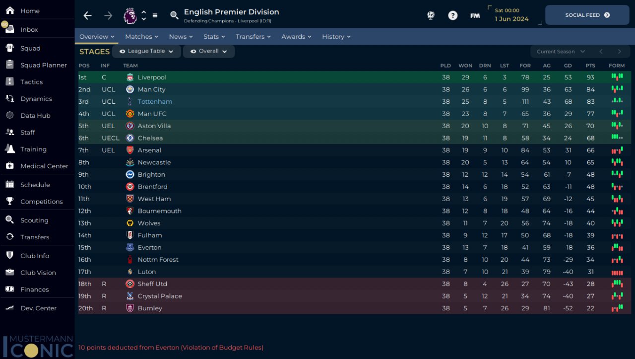Select the Man City table row
The image size is (635, 359).
pyautogui.click(x=298, y=89)
